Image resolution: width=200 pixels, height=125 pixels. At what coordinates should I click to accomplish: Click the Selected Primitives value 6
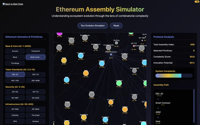(194, 51)
